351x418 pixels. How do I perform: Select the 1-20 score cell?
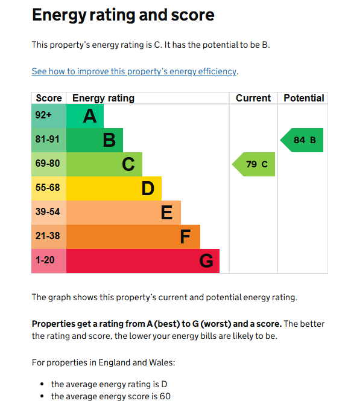point(49,261)
